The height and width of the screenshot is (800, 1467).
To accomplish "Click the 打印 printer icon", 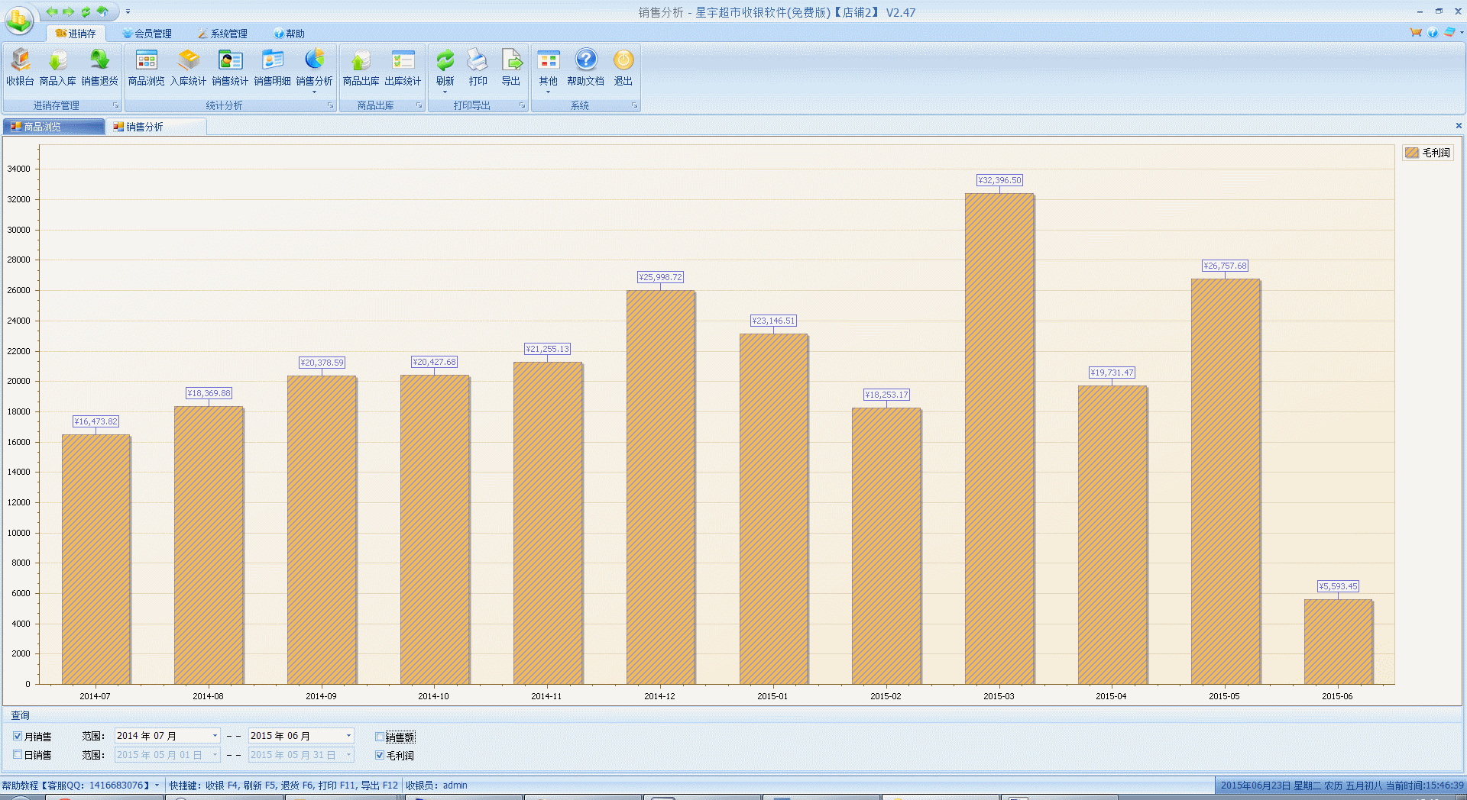I will click(x=478, y=68).
